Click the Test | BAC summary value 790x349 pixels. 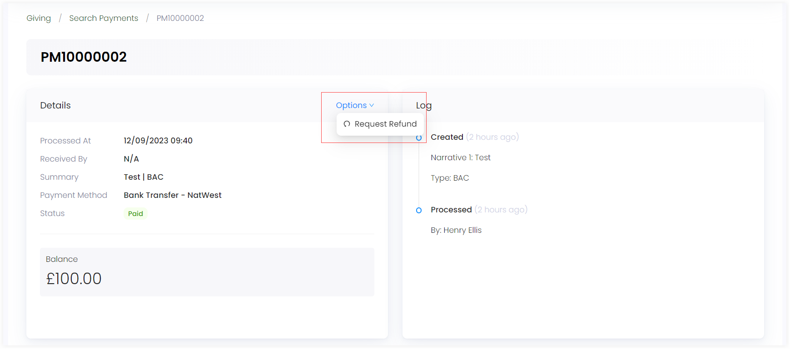(144, 177)
